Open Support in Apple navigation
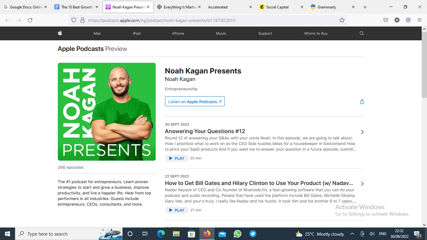 tap(265, 33)
